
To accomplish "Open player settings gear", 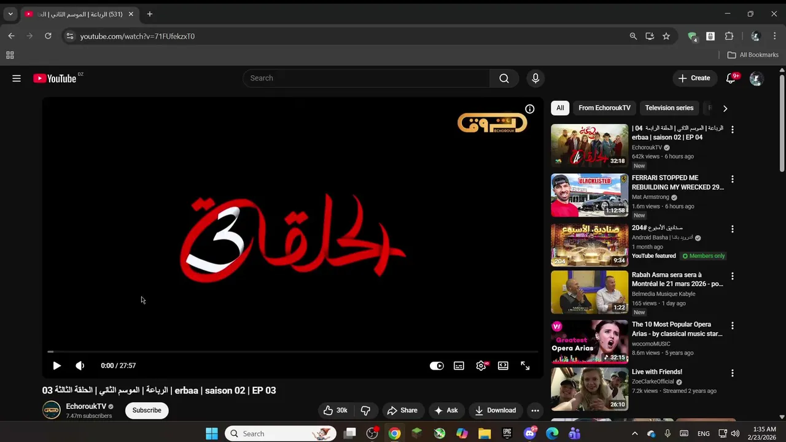I will [481, 365].
